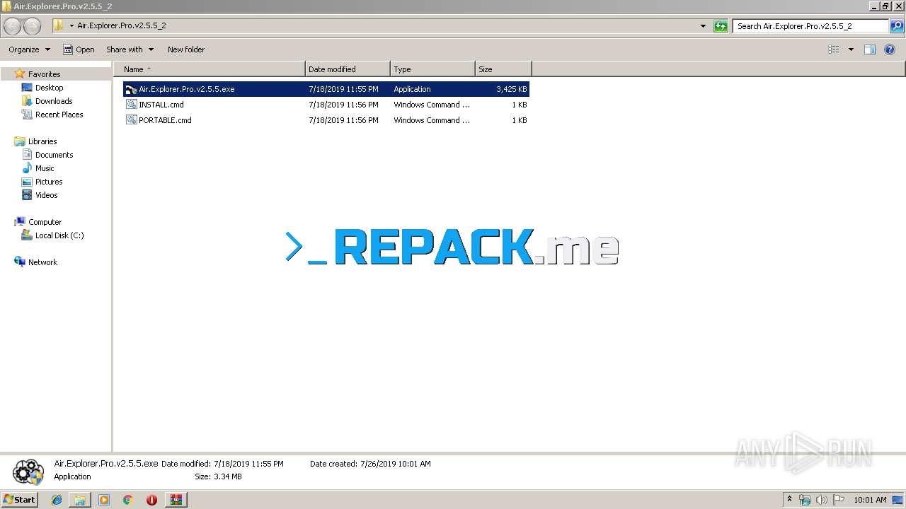Select the INSTALL.cmd file icon
The width and height of the screenshot is (906, 509).
click(x=131, y=105)
